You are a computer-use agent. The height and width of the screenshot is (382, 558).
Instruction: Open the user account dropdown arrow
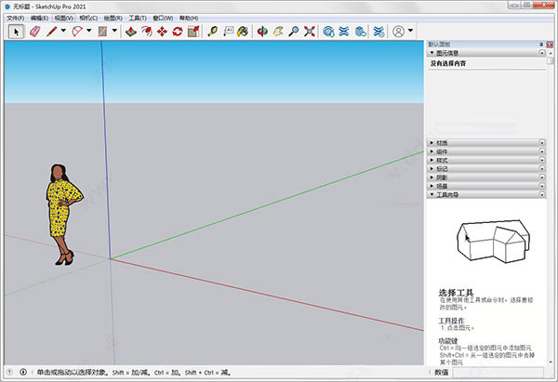[410, 31]
